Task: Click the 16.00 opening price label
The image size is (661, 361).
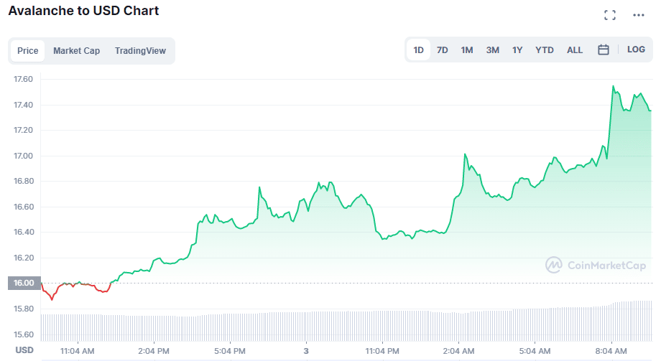Action: pyautogui.click(x=24, y=283)
